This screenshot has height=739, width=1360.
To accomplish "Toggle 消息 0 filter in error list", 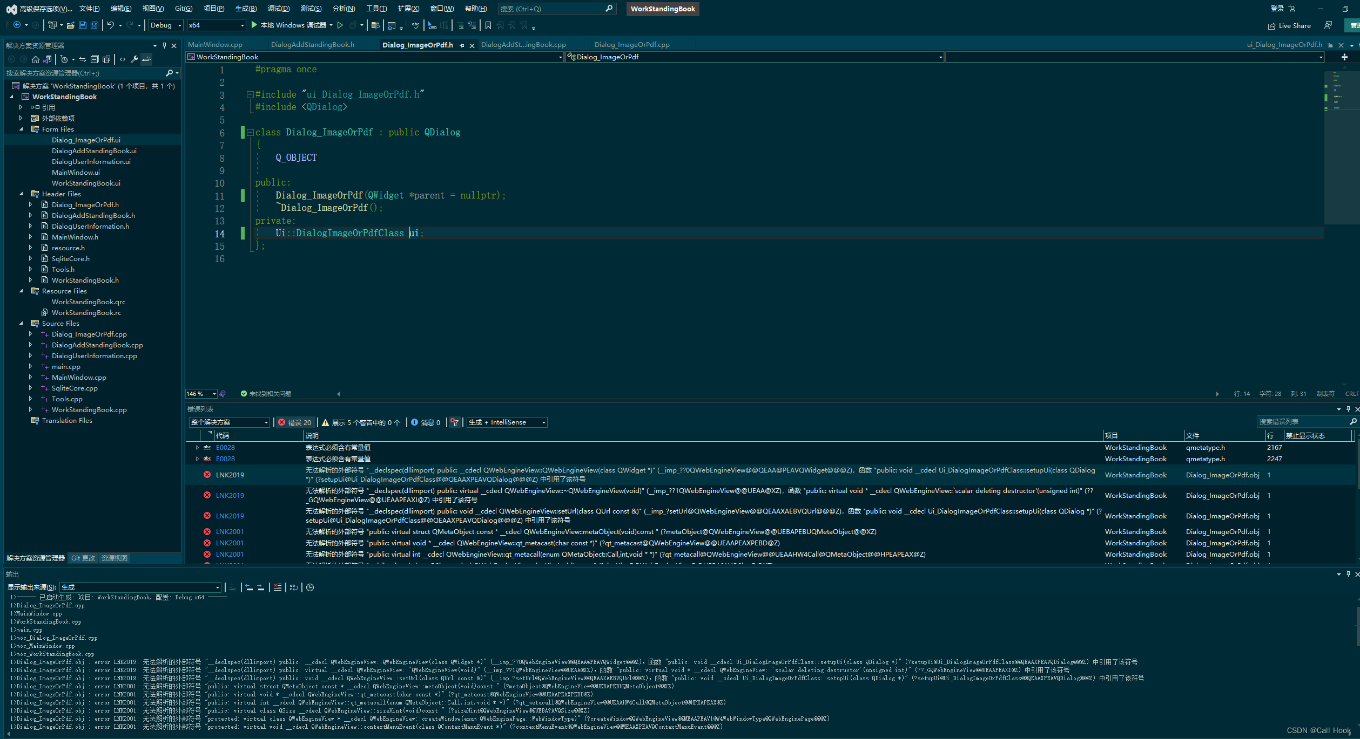I will click(x=426, y=422).
